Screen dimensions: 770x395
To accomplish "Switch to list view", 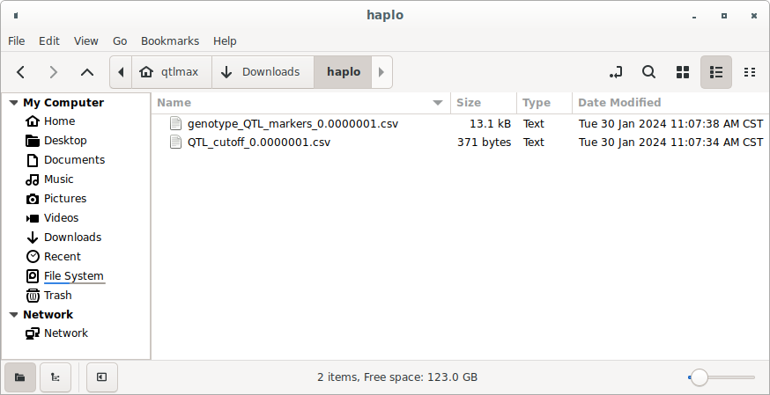I will point(715,72).
